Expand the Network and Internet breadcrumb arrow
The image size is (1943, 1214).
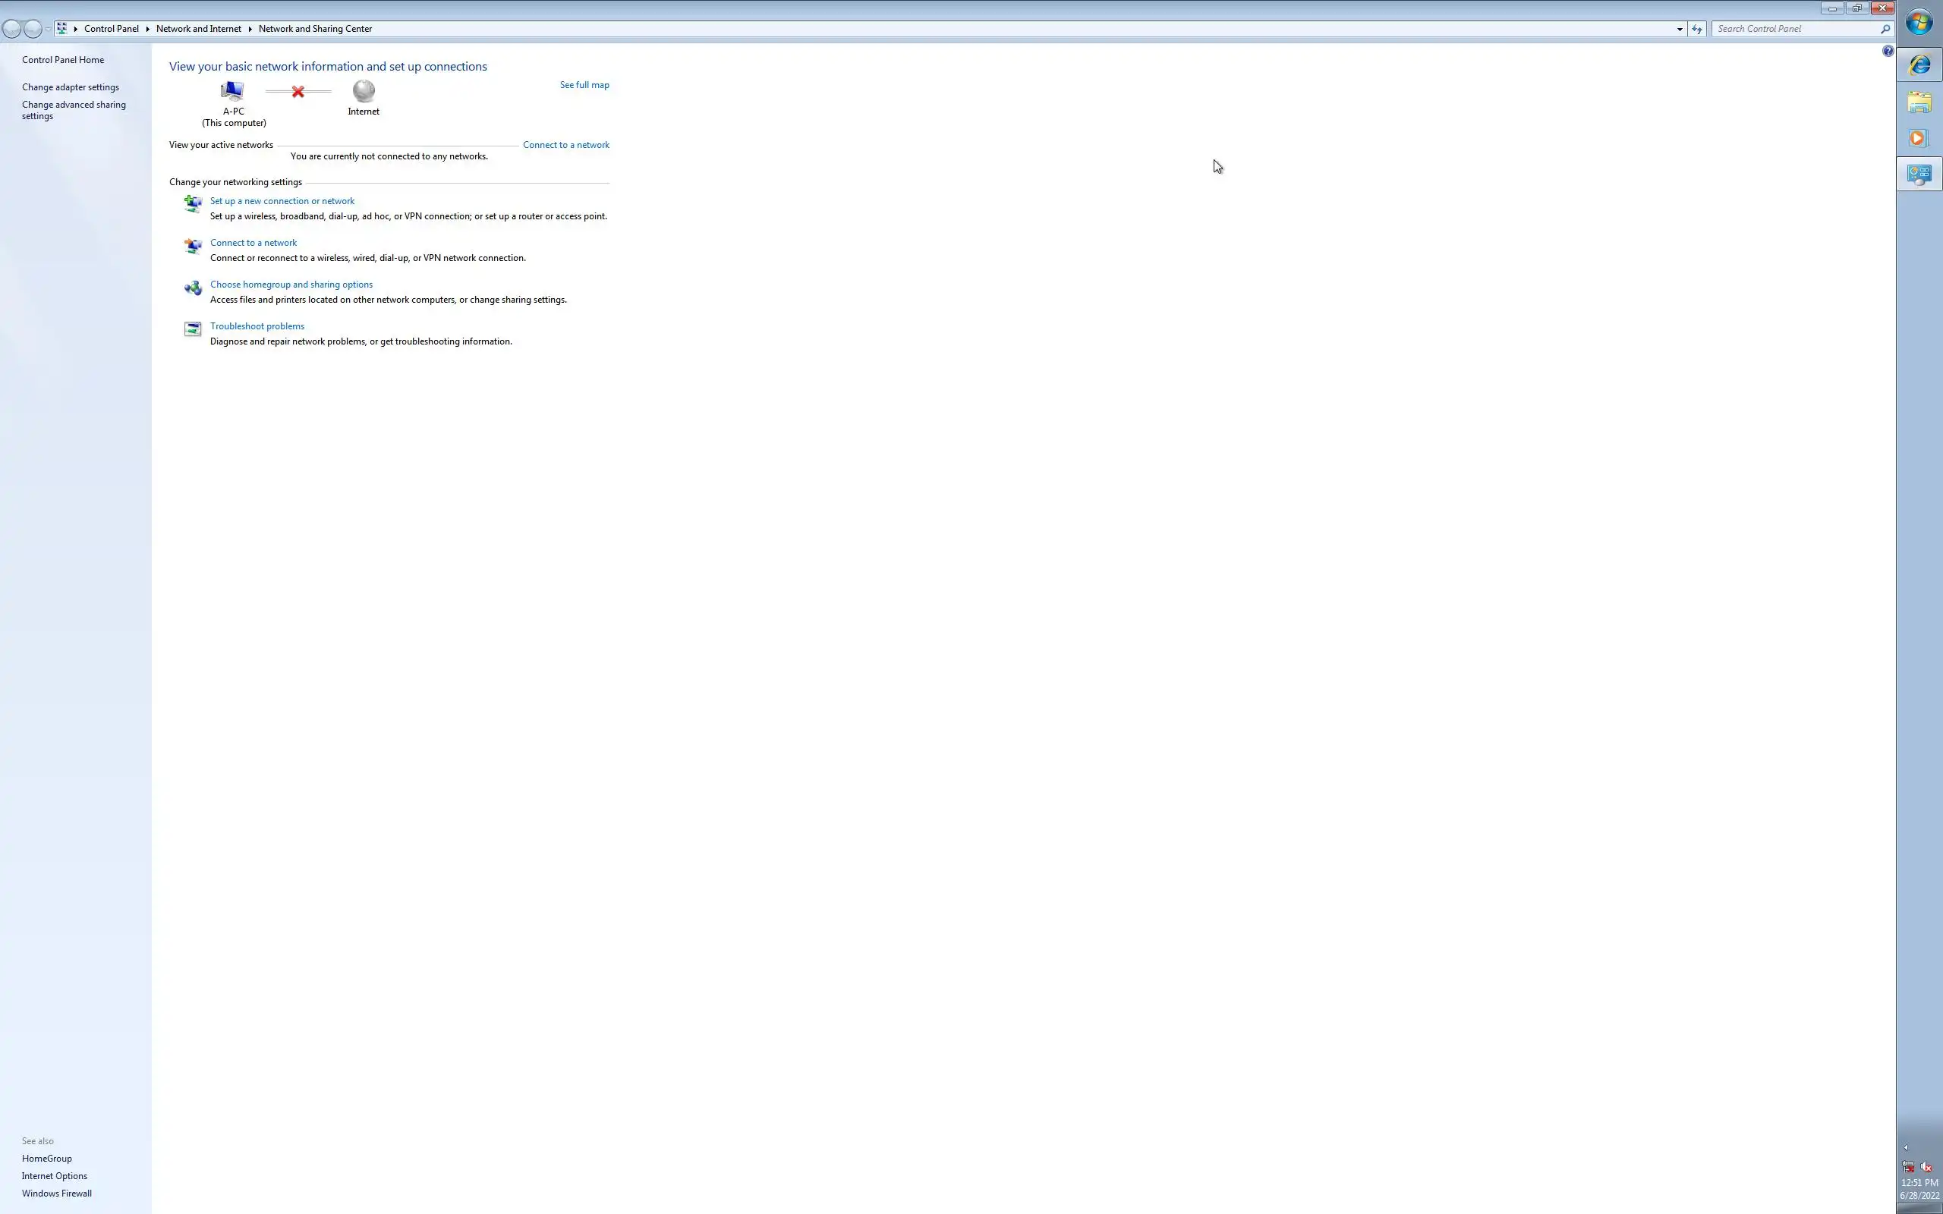[250, 29]
